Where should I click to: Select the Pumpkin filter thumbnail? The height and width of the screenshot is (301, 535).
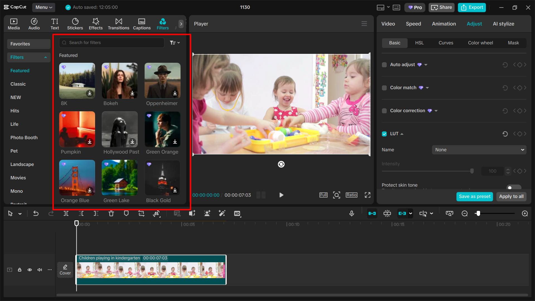tap(77, 129)
